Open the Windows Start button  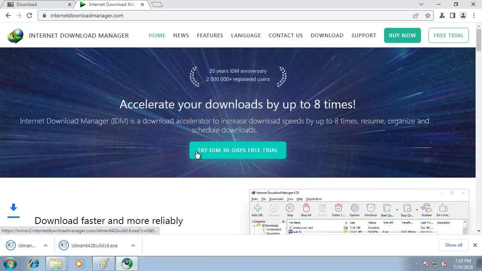[10, 263]
